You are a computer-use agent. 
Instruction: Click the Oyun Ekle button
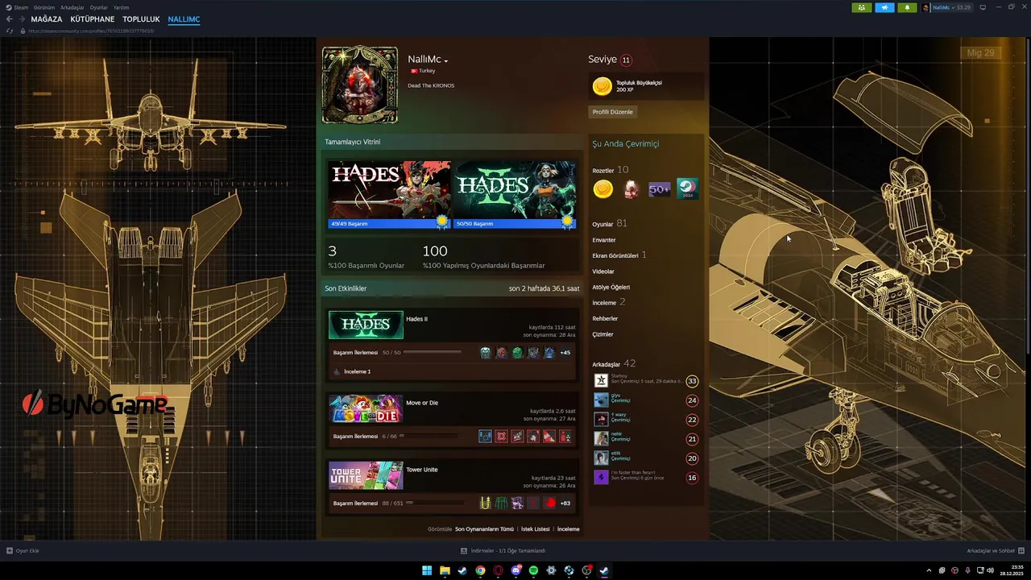click(23, 551)
